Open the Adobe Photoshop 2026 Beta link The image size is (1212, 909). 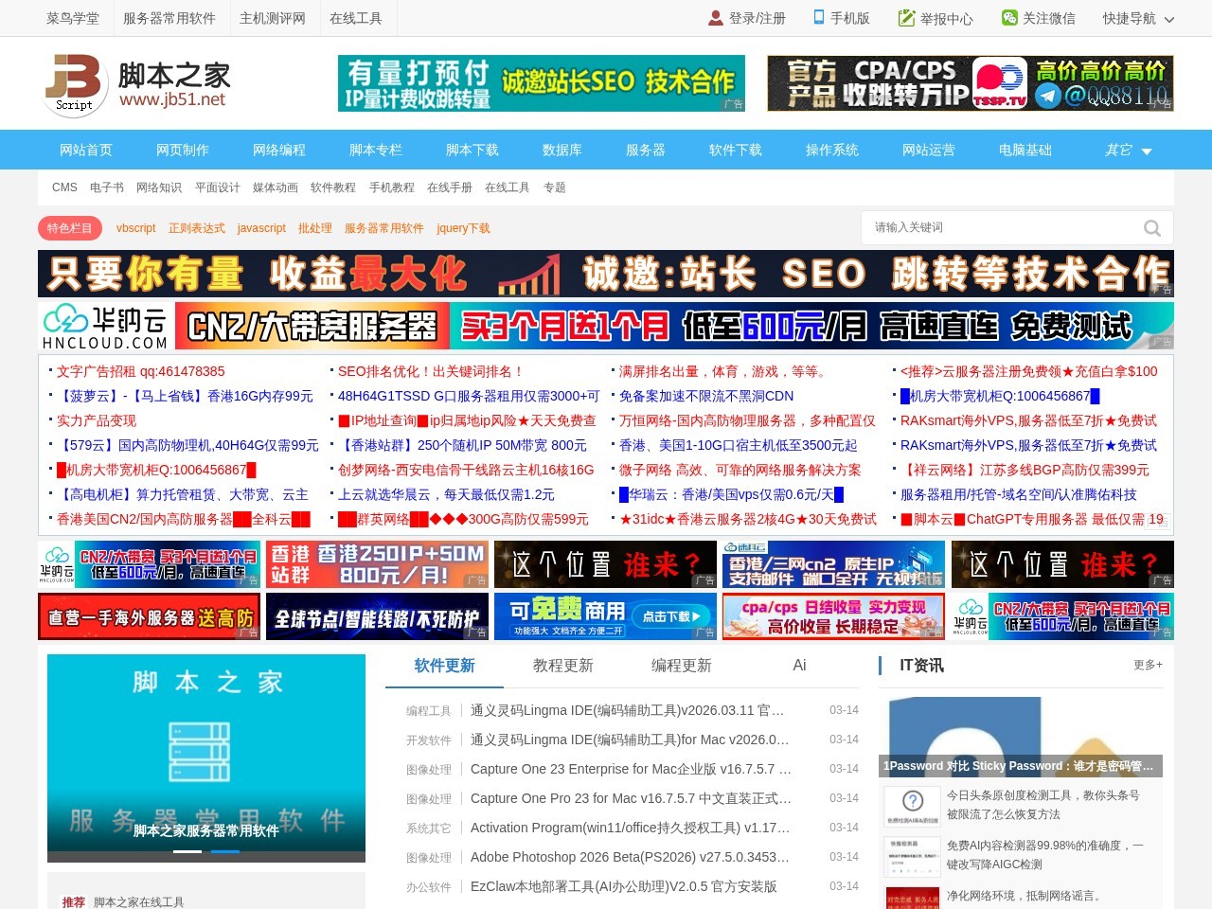point(630,857)
